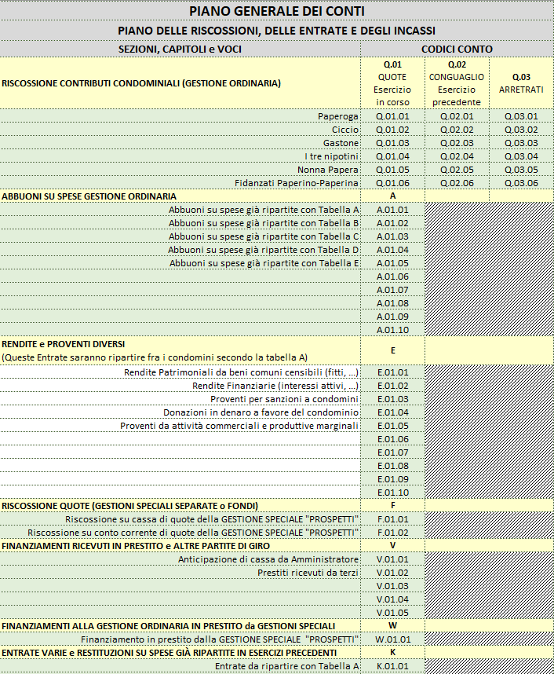
Task: Select Entrate da ripartire con Tabella A
Action: click(180, 666)
